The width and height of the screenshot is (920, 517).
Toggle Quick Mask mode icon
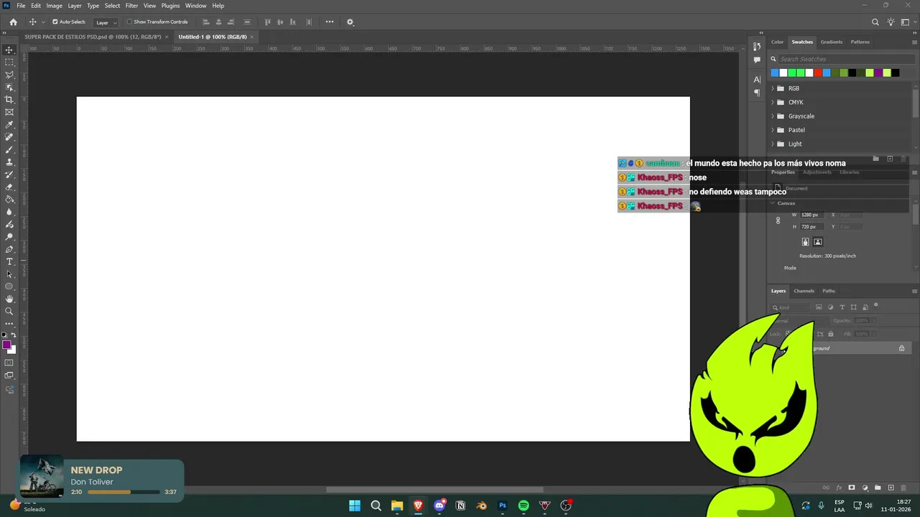(9, 363)
